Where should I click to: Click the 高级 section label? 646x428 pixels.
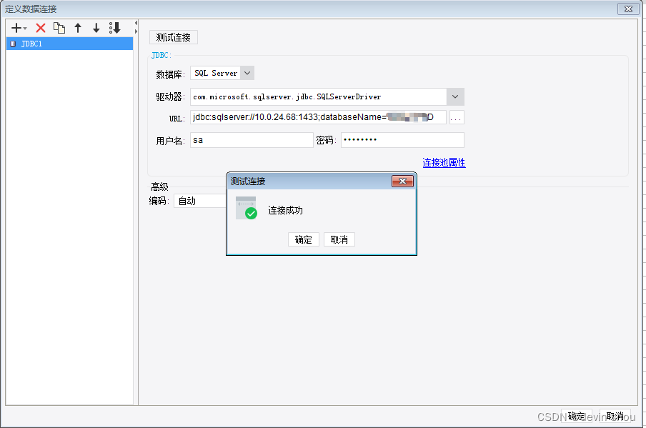click(159, 187)
